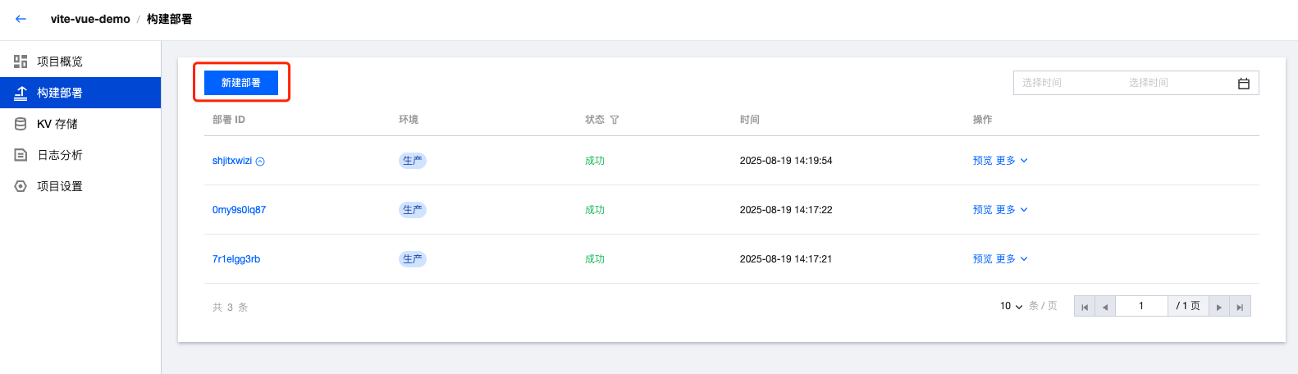Viewport: 1298px width, 374px height.
Task: Go to the next page arrow
Action: [1219, 307]
